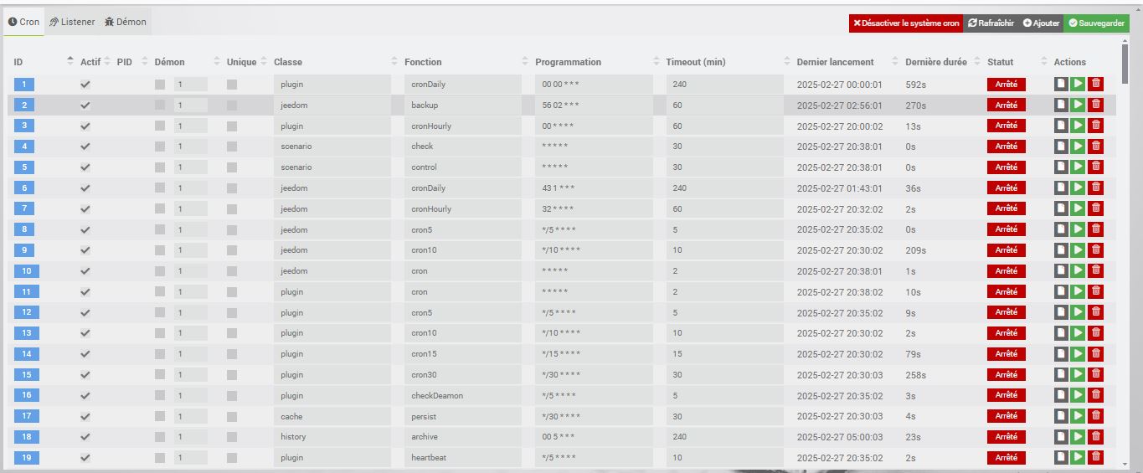Save changes with Sauvegarder button
Viewport: 1143px width, 473px height.
[1096, 23]
